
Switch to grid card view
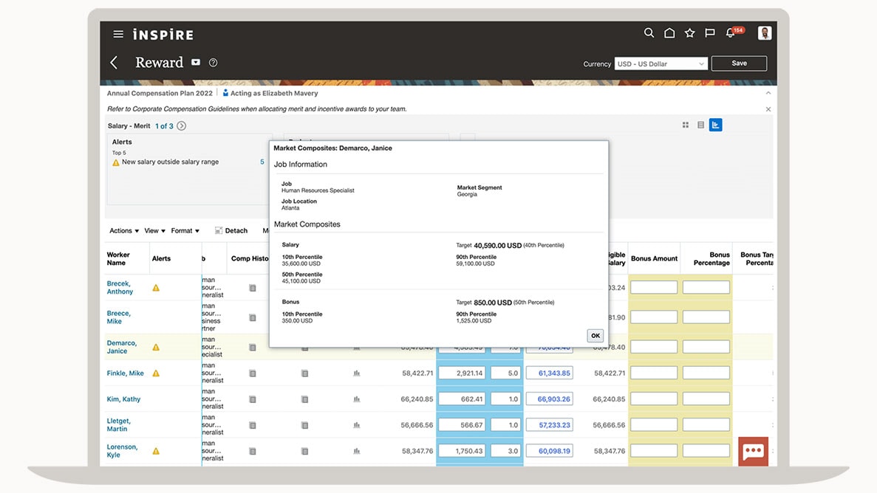click(x=686, y=125)
